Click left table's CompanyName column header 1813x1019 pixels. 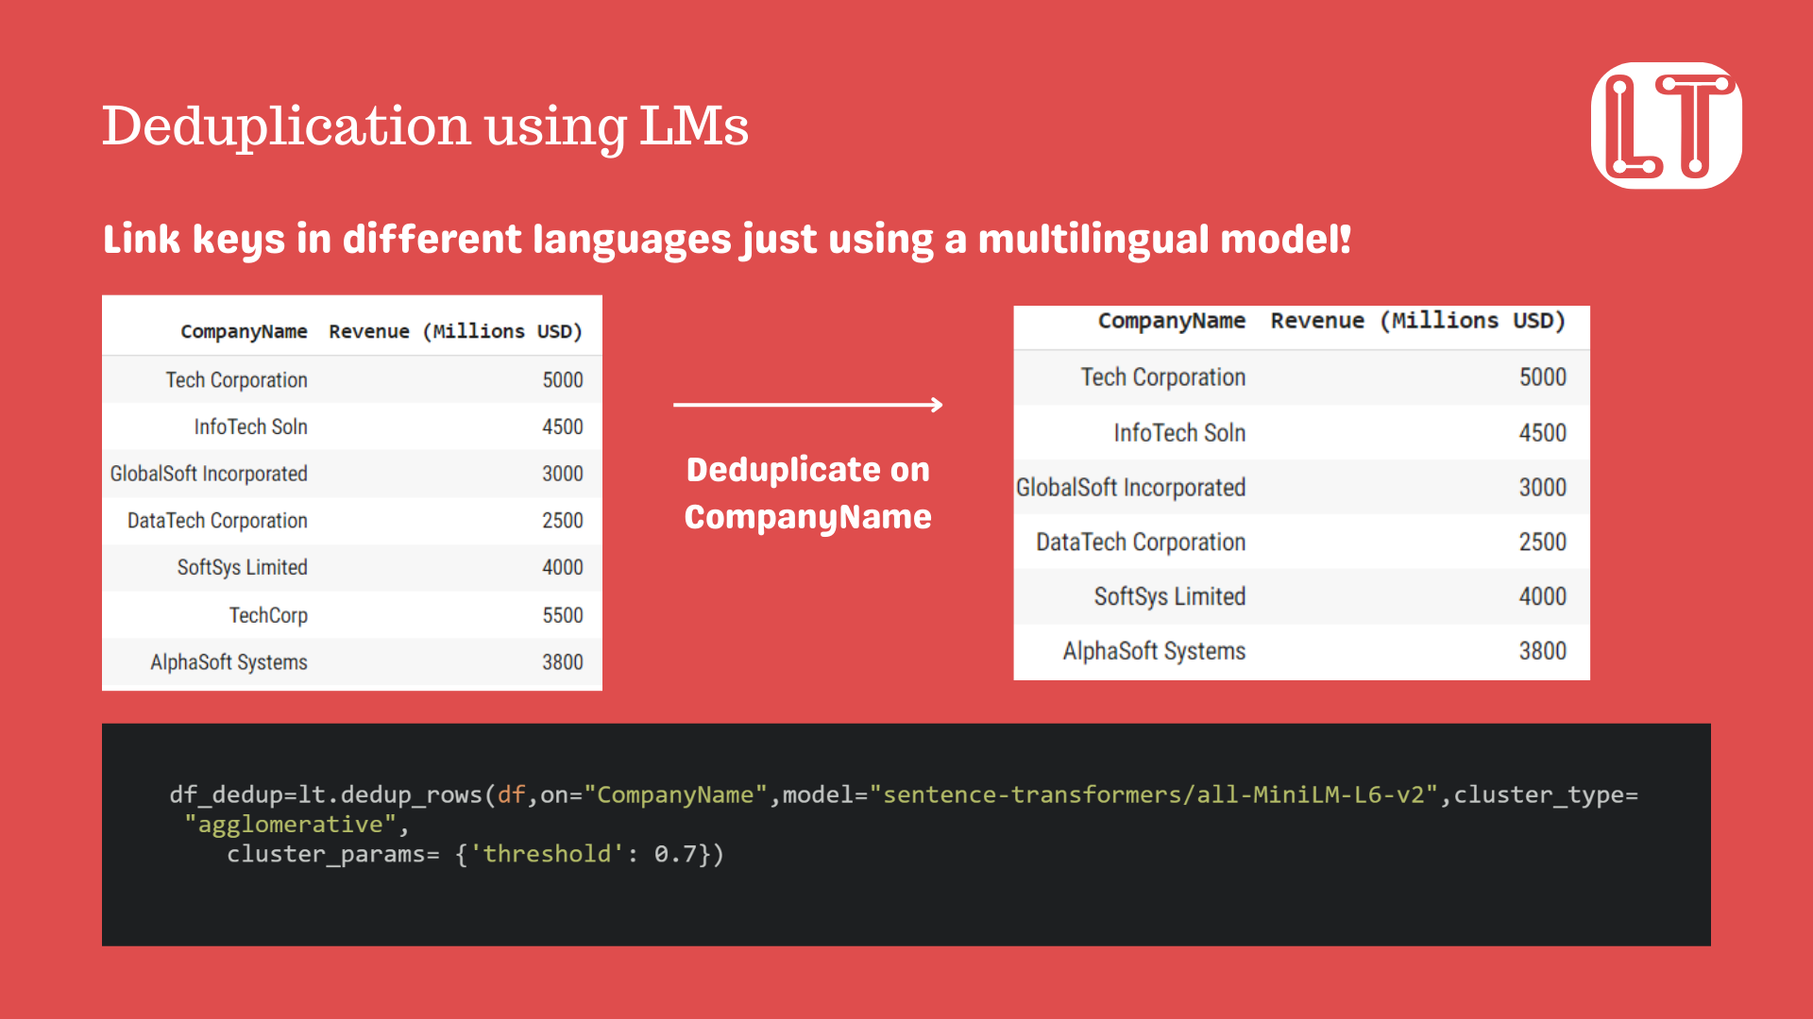point(244,331)
